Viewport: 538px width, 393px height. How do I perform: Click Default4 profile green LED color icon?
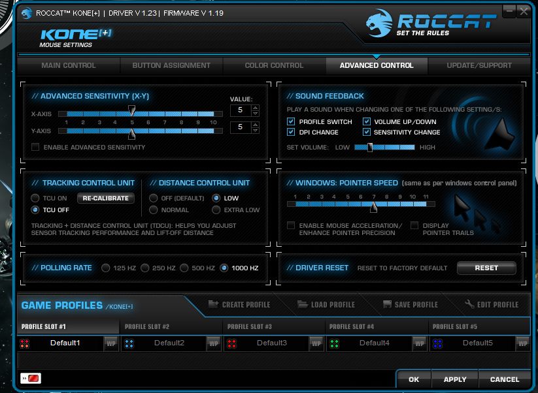334,343
